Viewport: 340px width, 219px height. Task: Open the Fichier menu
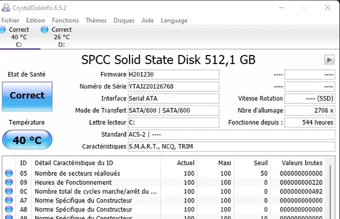pyautogui.click(x=10, y=20)
